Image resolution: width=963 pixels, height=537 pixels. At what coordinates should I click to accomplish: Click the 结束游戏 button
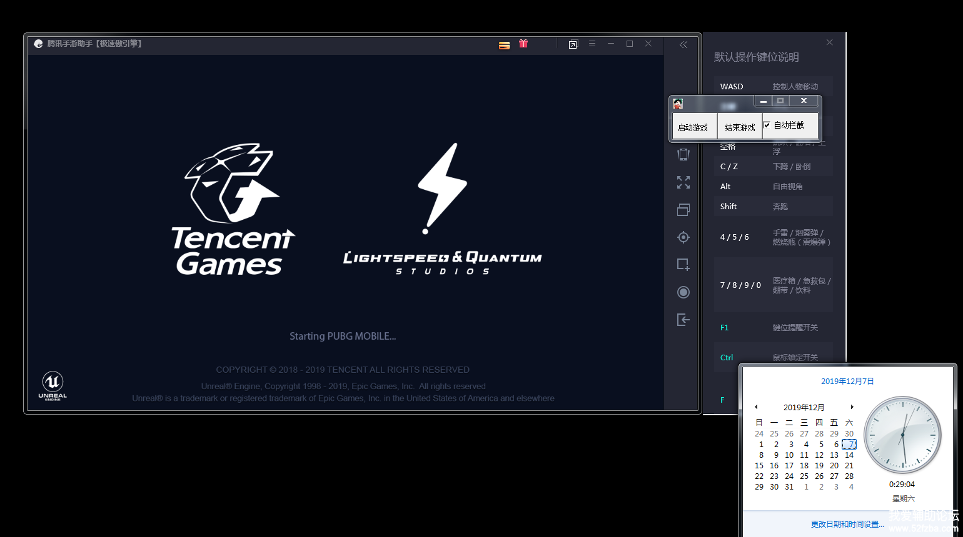(x=740, y=127)
